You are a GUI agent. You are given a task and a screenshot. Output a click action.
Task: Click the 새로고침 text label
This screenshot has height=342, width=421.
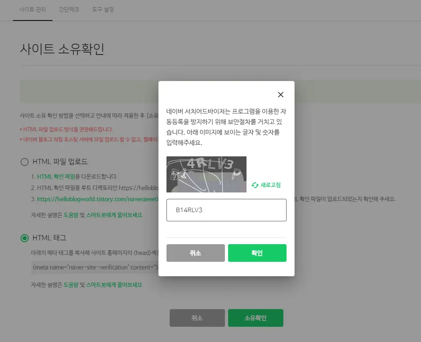click(271, 185)
